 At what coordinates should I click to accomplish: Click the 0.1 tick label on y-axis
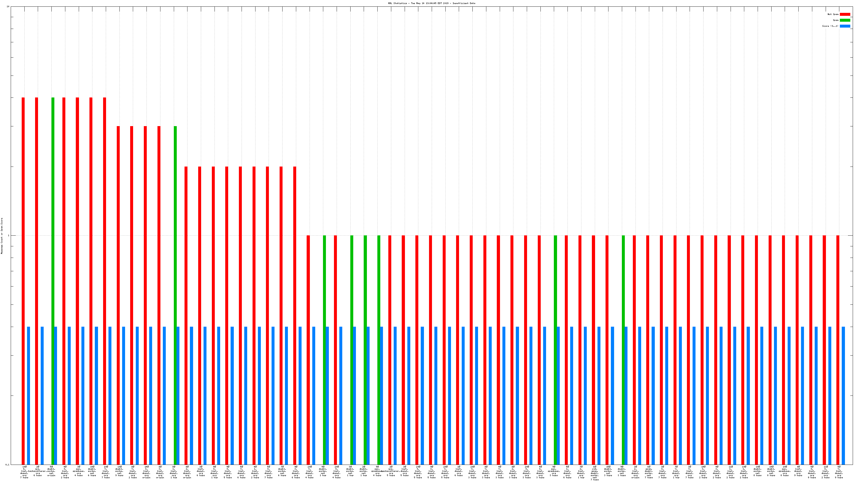pyautogui.click(x=7, y=464)
